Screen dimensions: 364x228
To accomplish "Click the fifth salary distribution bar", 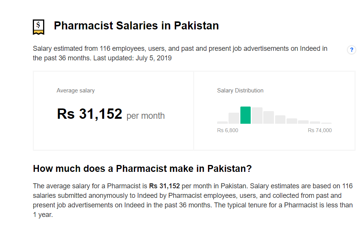I will pos(269,117).
